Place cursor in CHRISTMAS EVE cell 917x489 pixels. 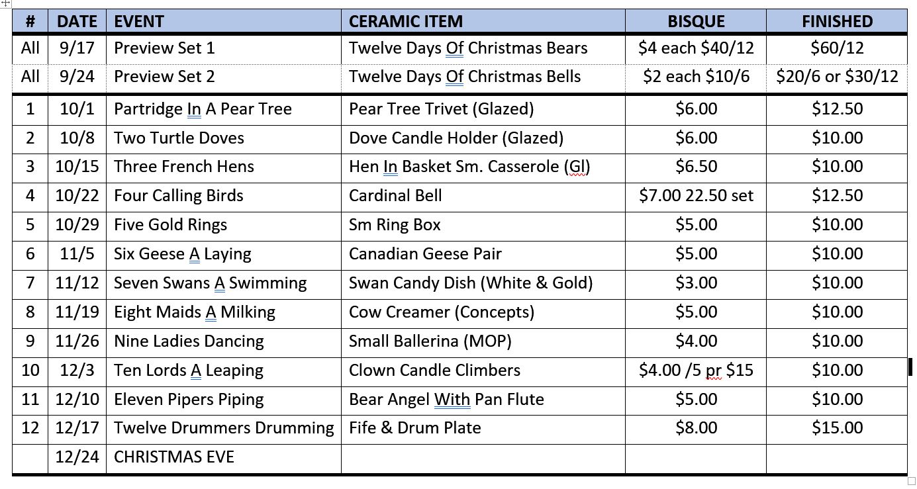click(174, 457)
